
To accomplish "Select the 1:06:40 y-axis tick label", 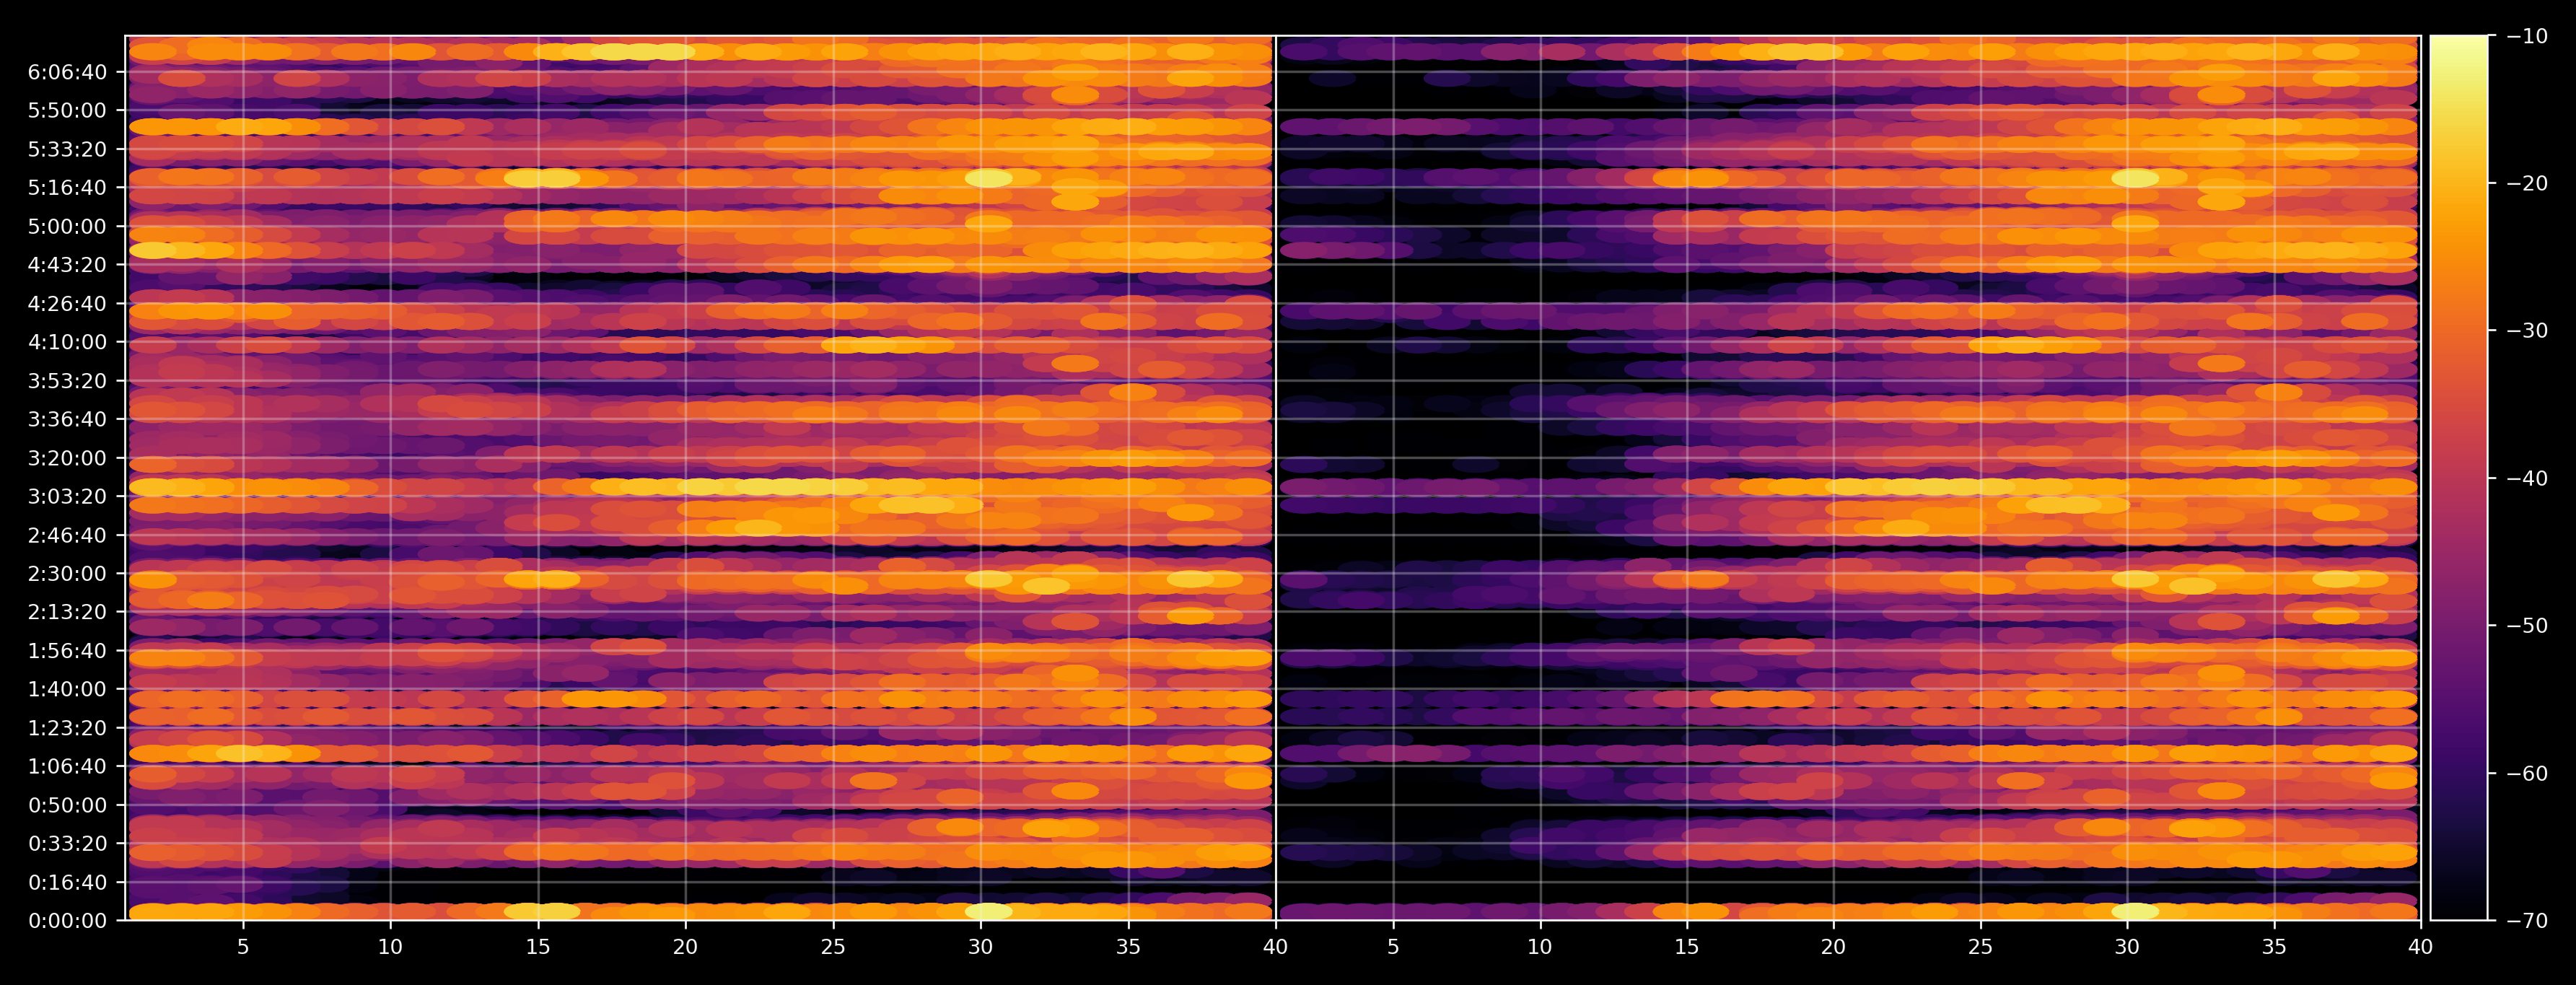I will 67,766.
